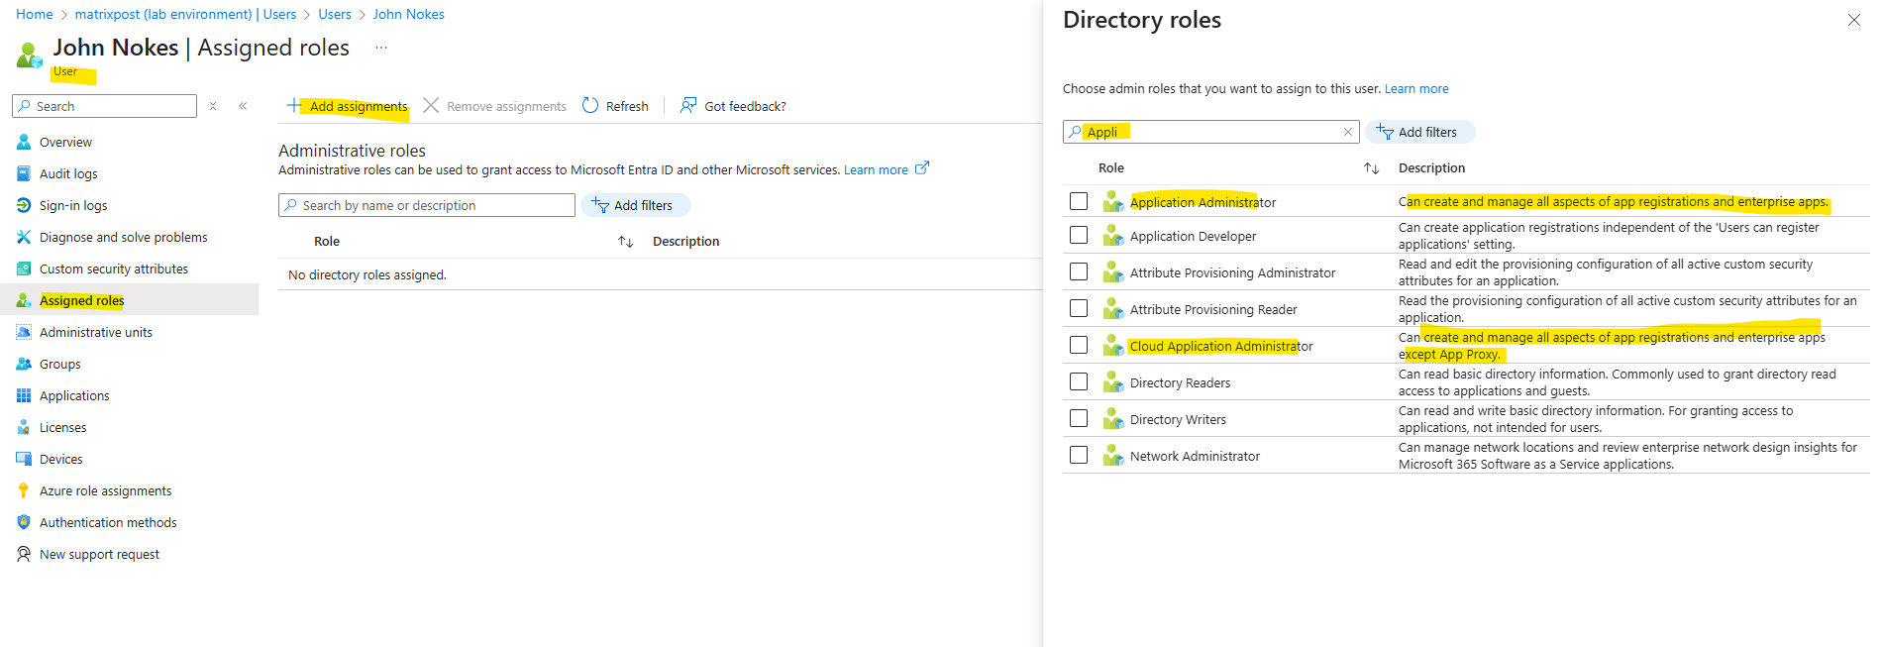Image resolution: width=1883 pixels, height=647 pixels.
Task: Click the Audit logs sidebar icon
Action: (24, 173)
